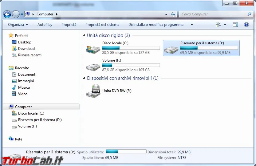Screen dimensions: 256x166
Task: Open the view options dropdown arrow
Action: pyautogui.click(x=225, y=25)
